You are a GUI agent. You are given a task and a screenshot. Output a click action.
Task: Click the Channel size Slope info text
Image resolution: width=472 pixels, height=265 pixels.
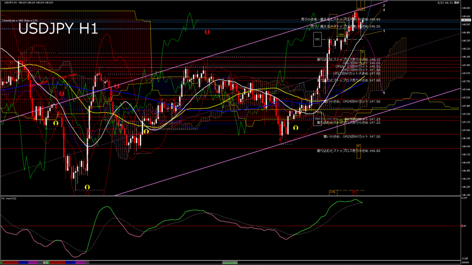coord(19,20)
